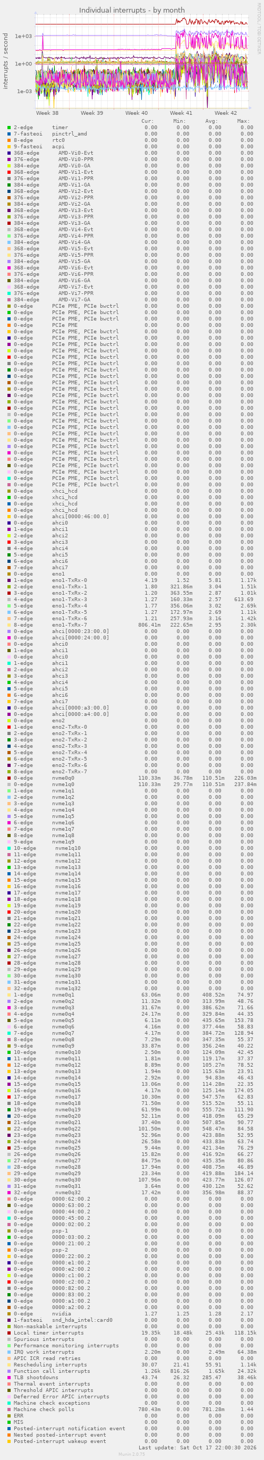Image resolution: width=264 pixels, height=1460 pixels.
Task: Click the color swatch beside 'pinctrl_amd'
Action: pos(9,134)
